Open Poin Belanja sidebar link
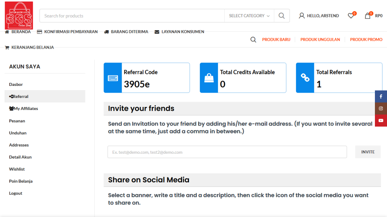387x217 pixels. pyautogui.click(x=21, y=181)
